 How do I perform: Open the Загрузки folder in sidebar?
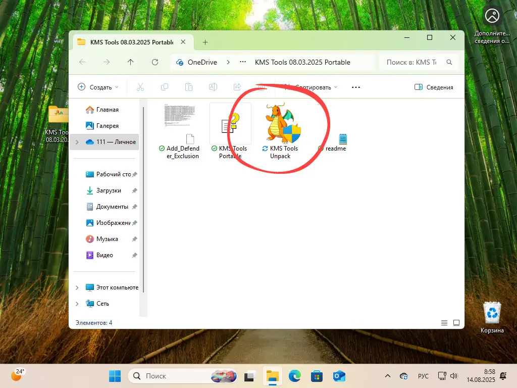pos(109,190)
